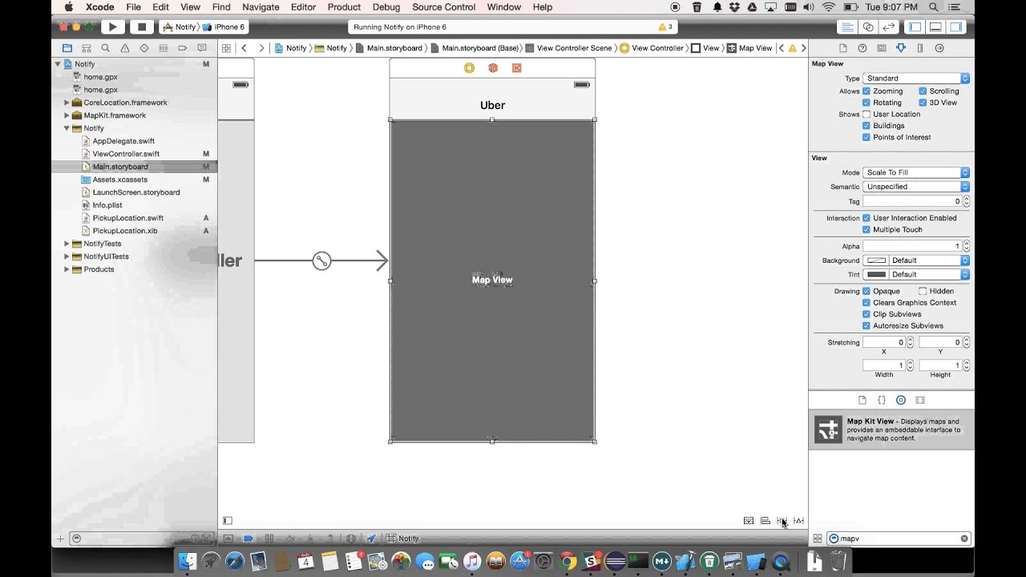This screenshot has height=577, width=1026.
Task: Enable Shows User Location
Action: [866, 115]
